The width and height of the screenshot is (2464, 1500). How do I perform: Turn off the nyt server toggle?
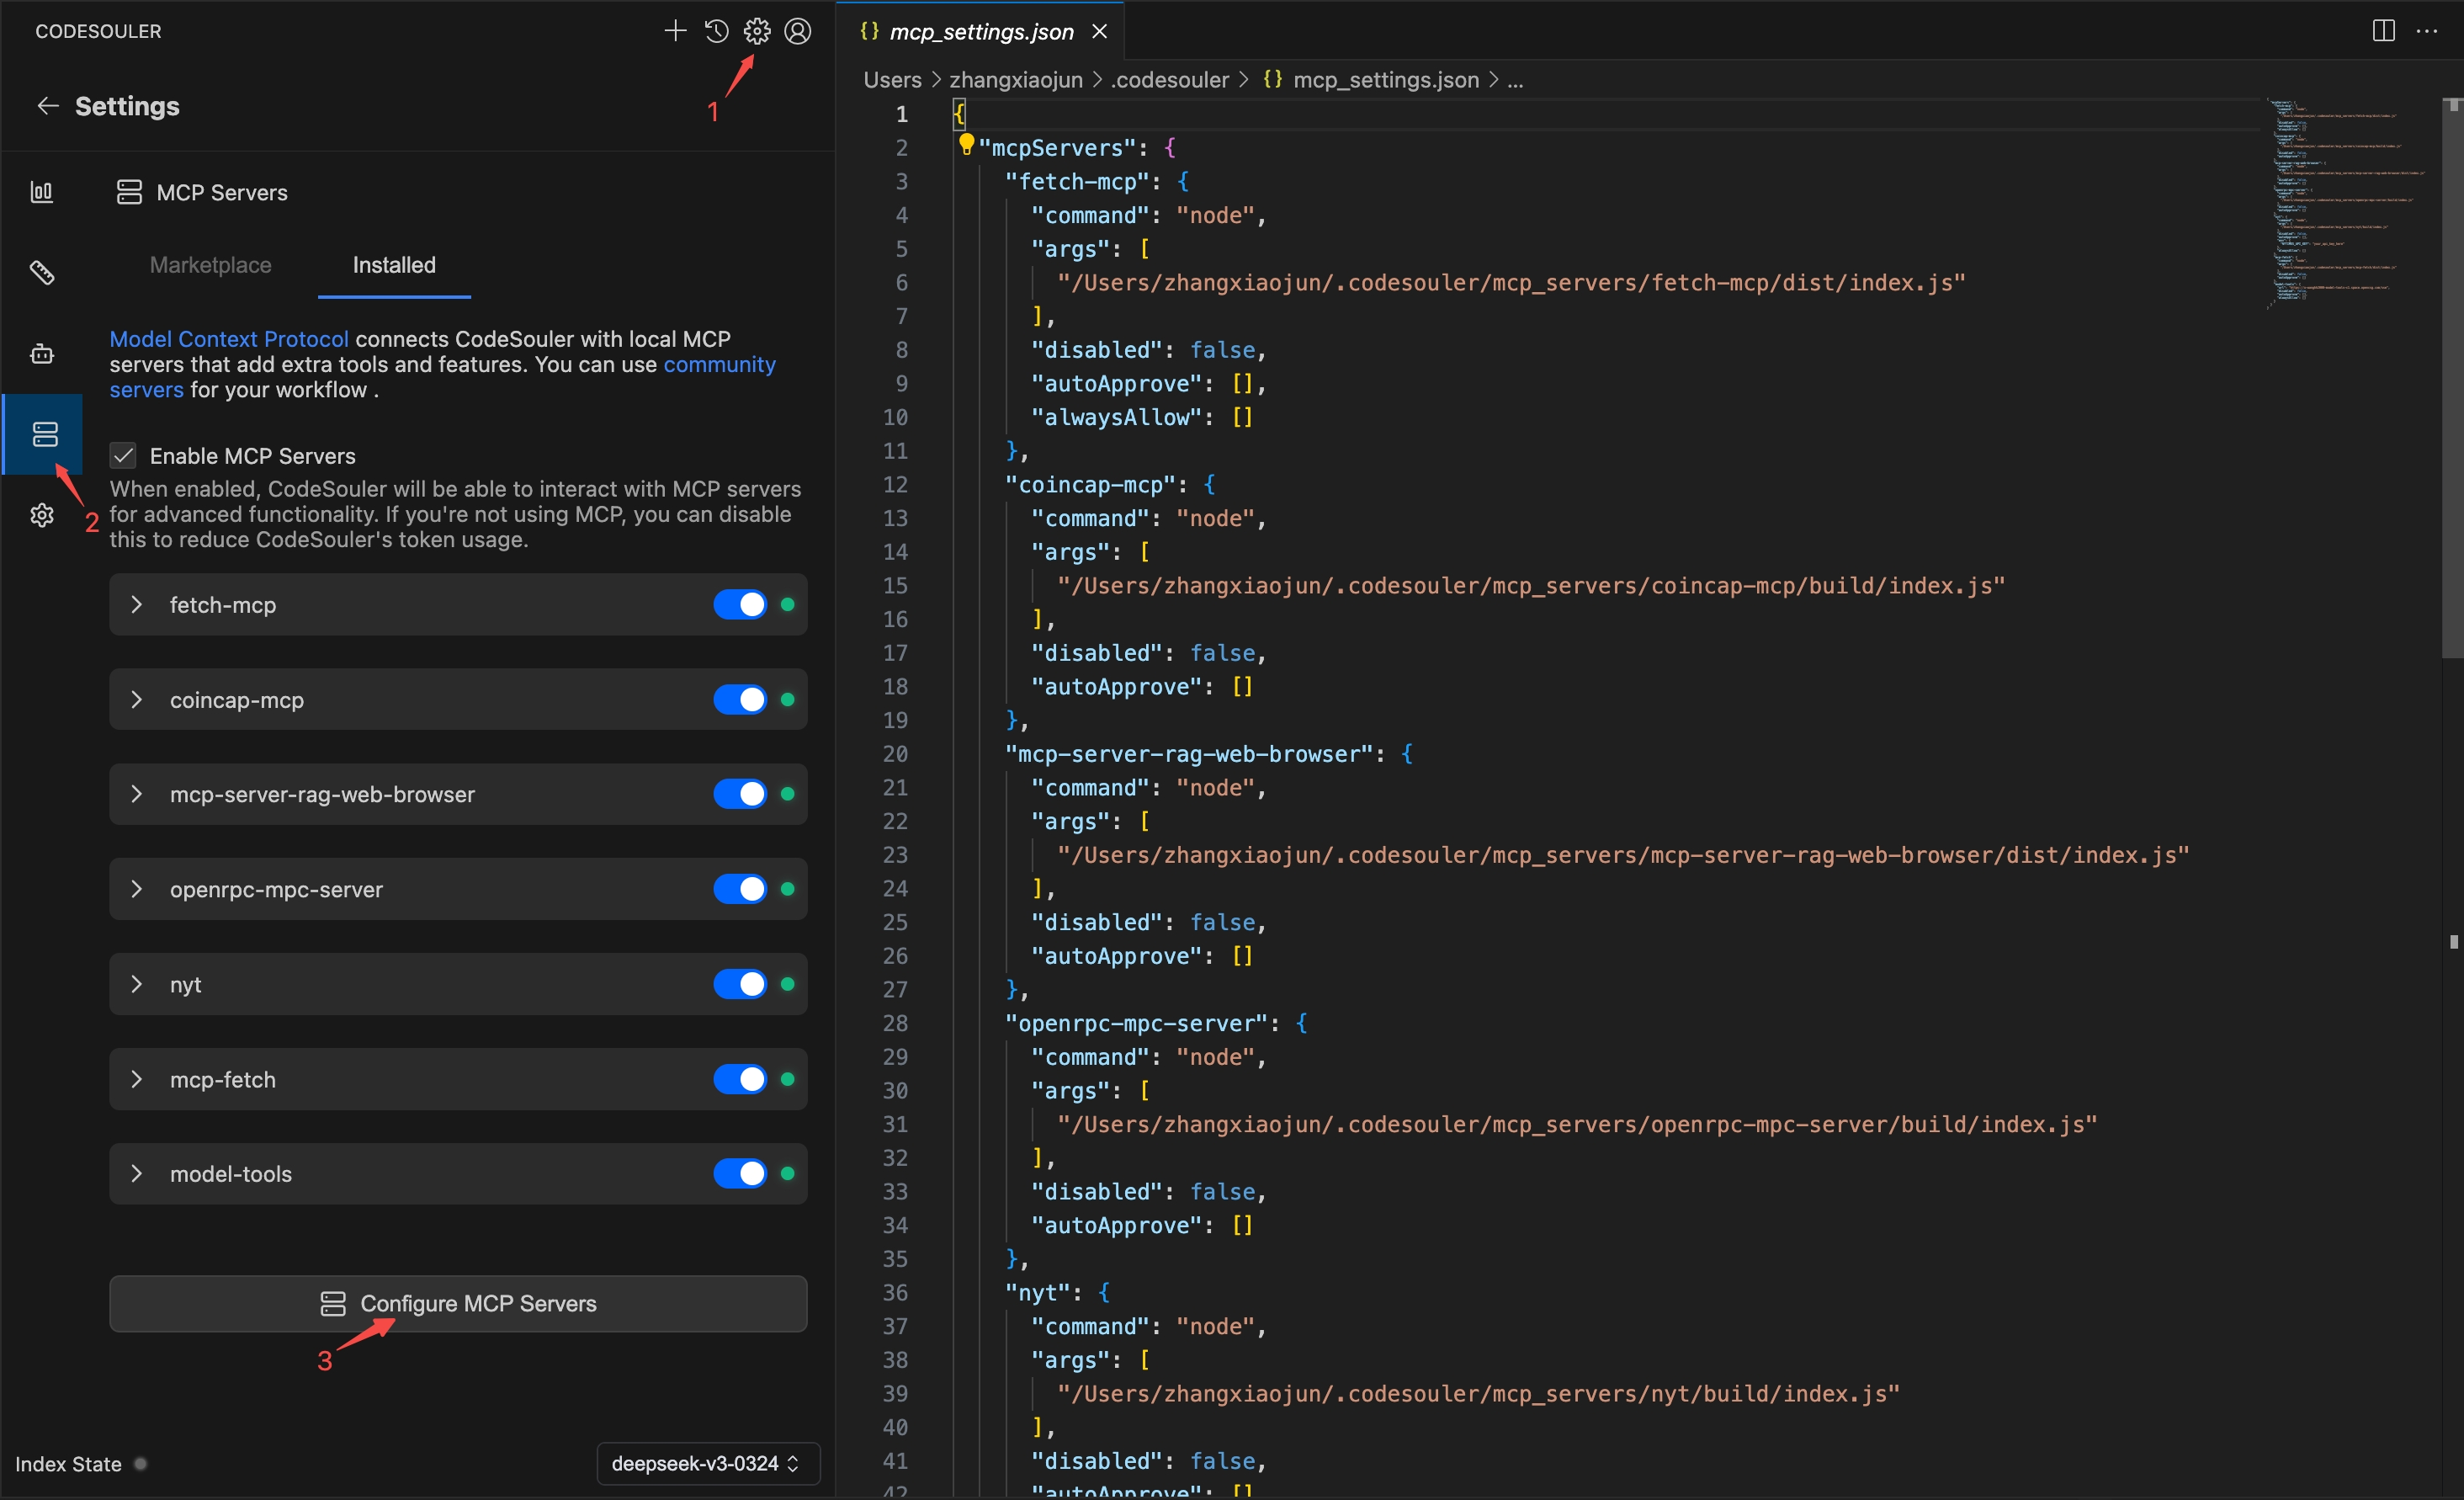(x=740, y=984)
